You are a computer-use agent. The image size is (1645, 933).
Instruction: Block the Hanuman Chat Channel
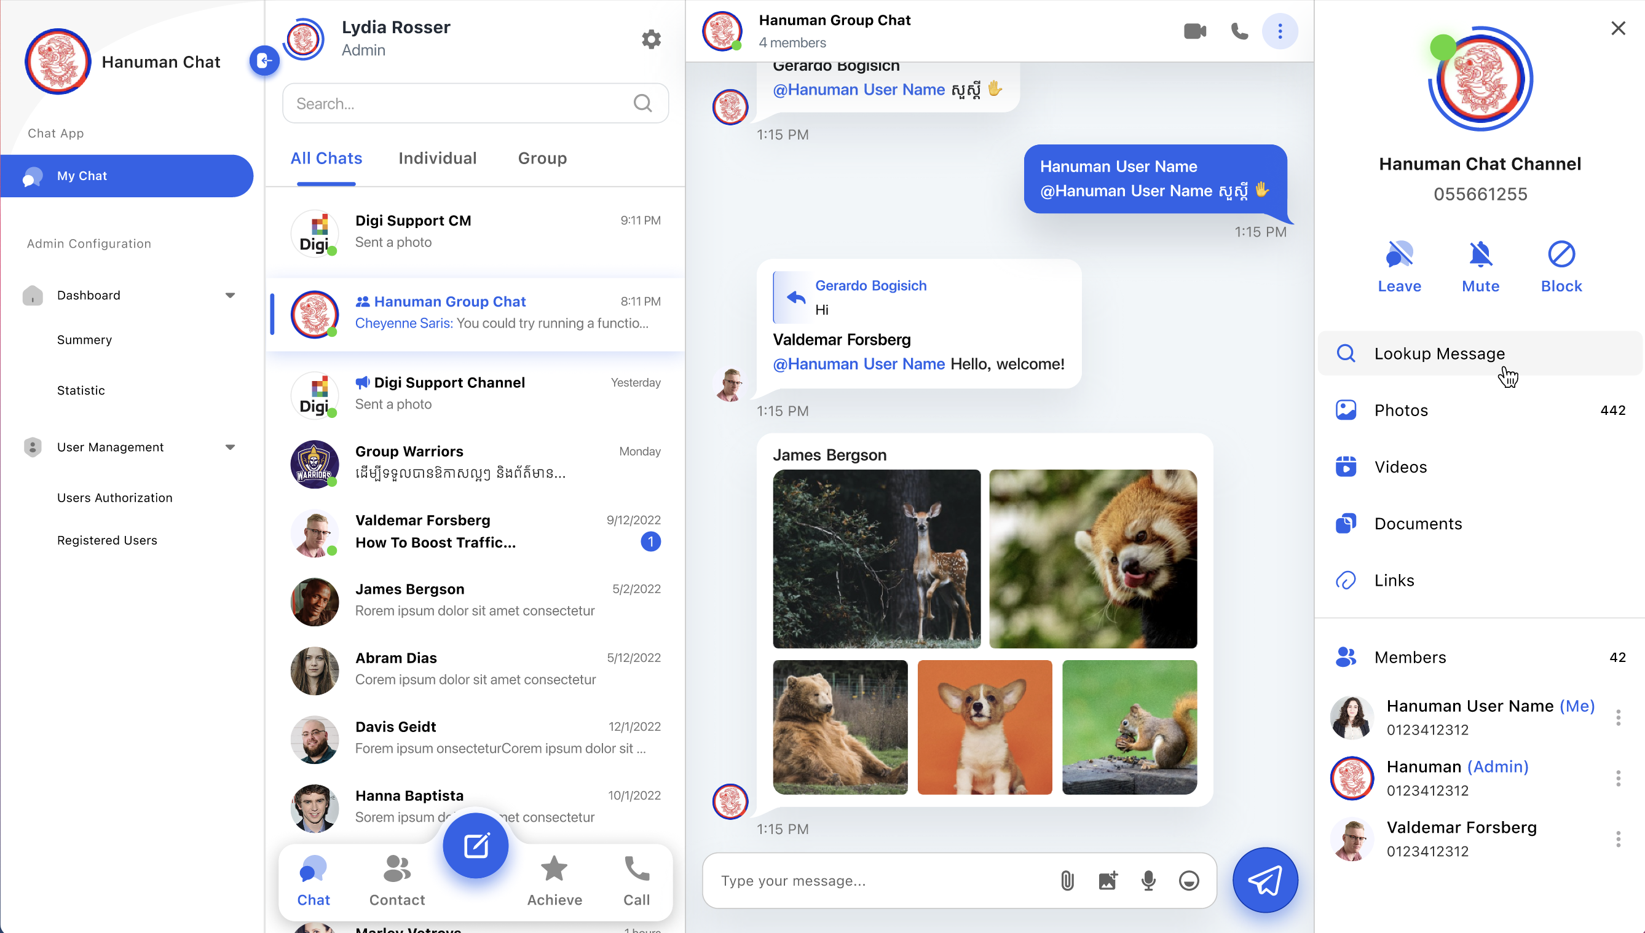1561,267
